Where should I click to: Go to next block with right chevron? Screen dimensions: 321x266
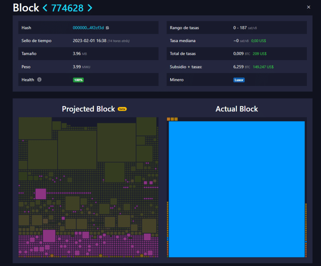click(90, 8)
